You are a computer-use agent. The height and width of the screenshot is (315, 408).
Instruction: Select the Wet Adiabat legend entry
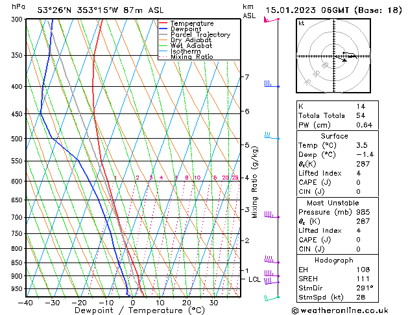[x=192, y=46]
